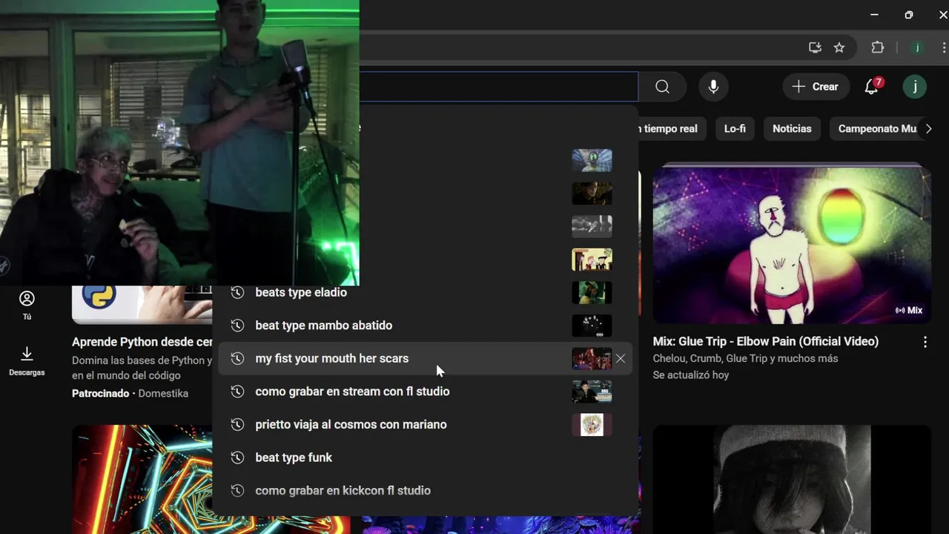
Task: Start voice search with microphone icon
Action: 713,87
